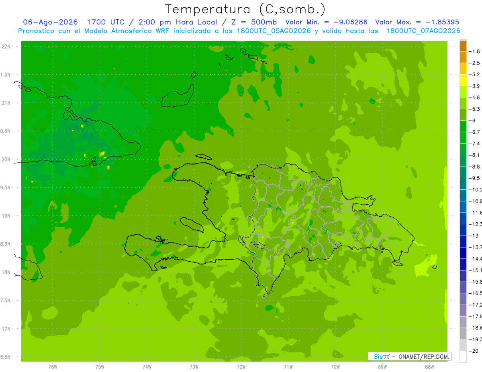Click the 'Temperatura (C,somb.)' title

(245, 9)
